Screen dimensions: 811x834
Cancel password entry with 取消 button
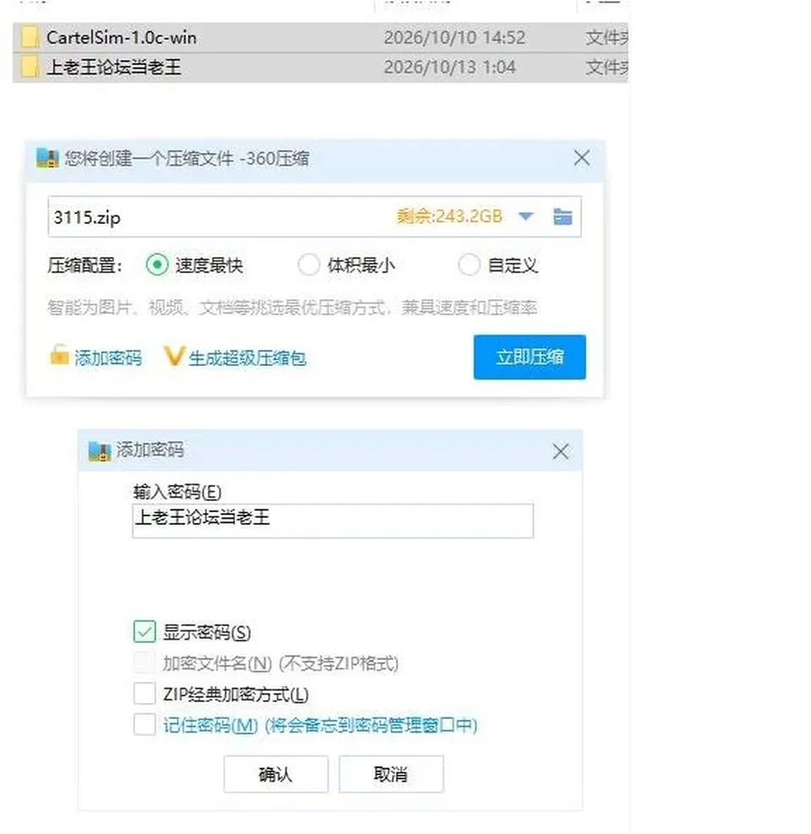click(x=391, y=774)
